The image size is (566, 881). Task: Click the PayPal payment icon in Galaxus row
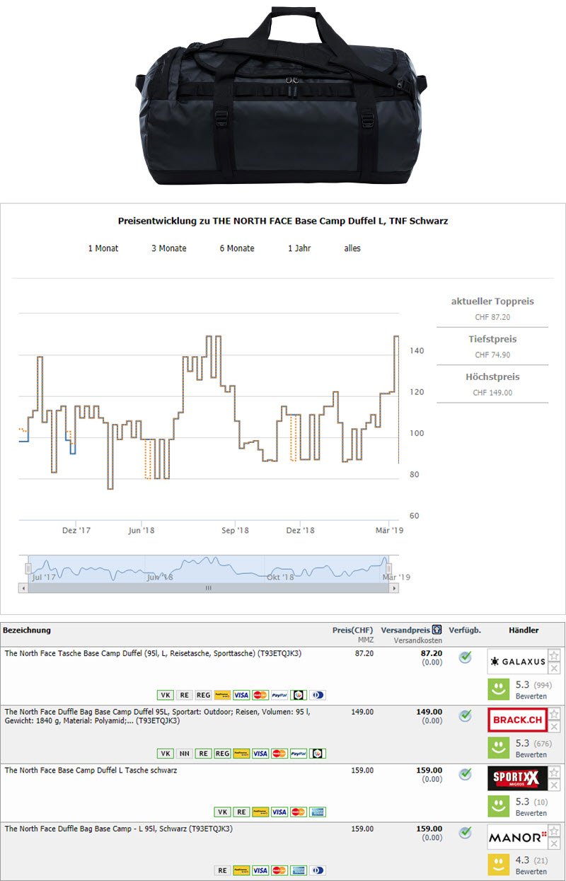pyautogui.click(x=279, y=695)
